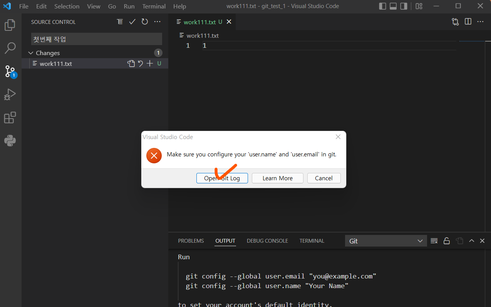
Task: Open the Git output channel dropdown
Action: pos(386,241)
